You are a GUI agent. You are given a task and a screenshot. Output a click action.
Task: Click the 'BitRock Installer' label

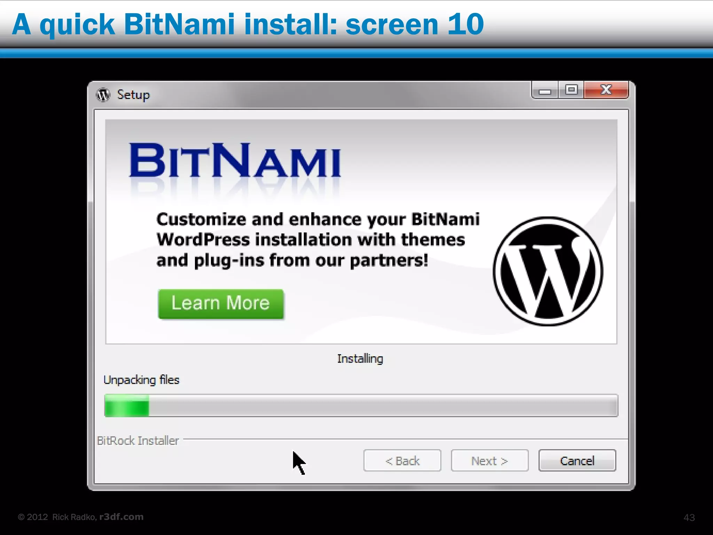tap(138, 441)
